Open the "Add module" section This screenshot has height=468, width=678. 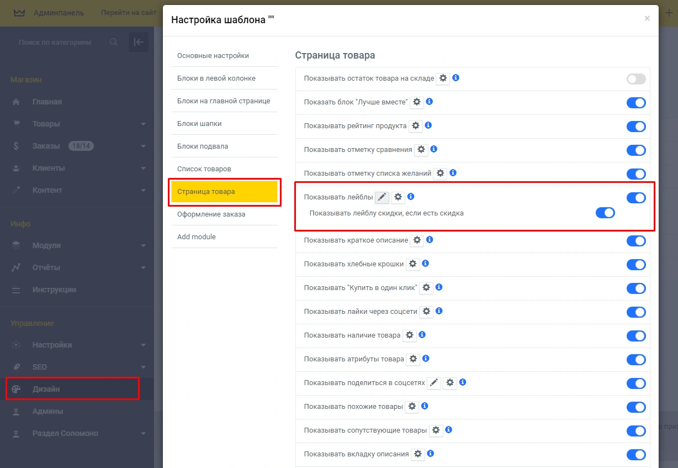click(x=197, y=237)
